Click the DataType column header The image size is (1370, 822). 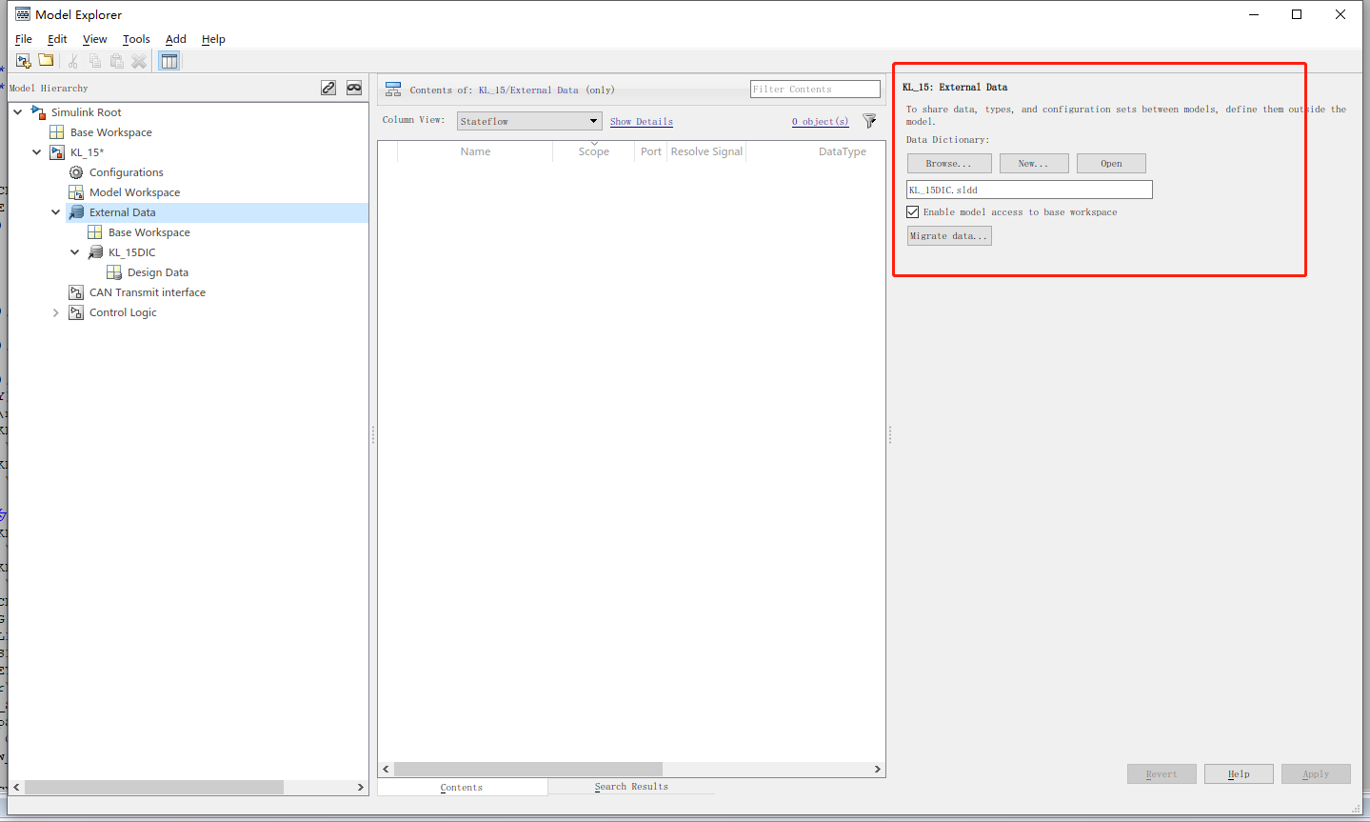(843, 151)
